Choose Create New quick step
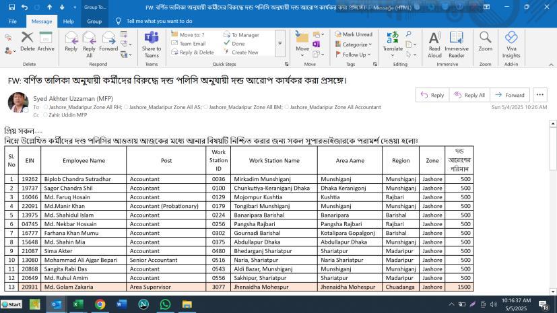Image resolution: width=557 pixels, height=313 pixels. (241, 53)
